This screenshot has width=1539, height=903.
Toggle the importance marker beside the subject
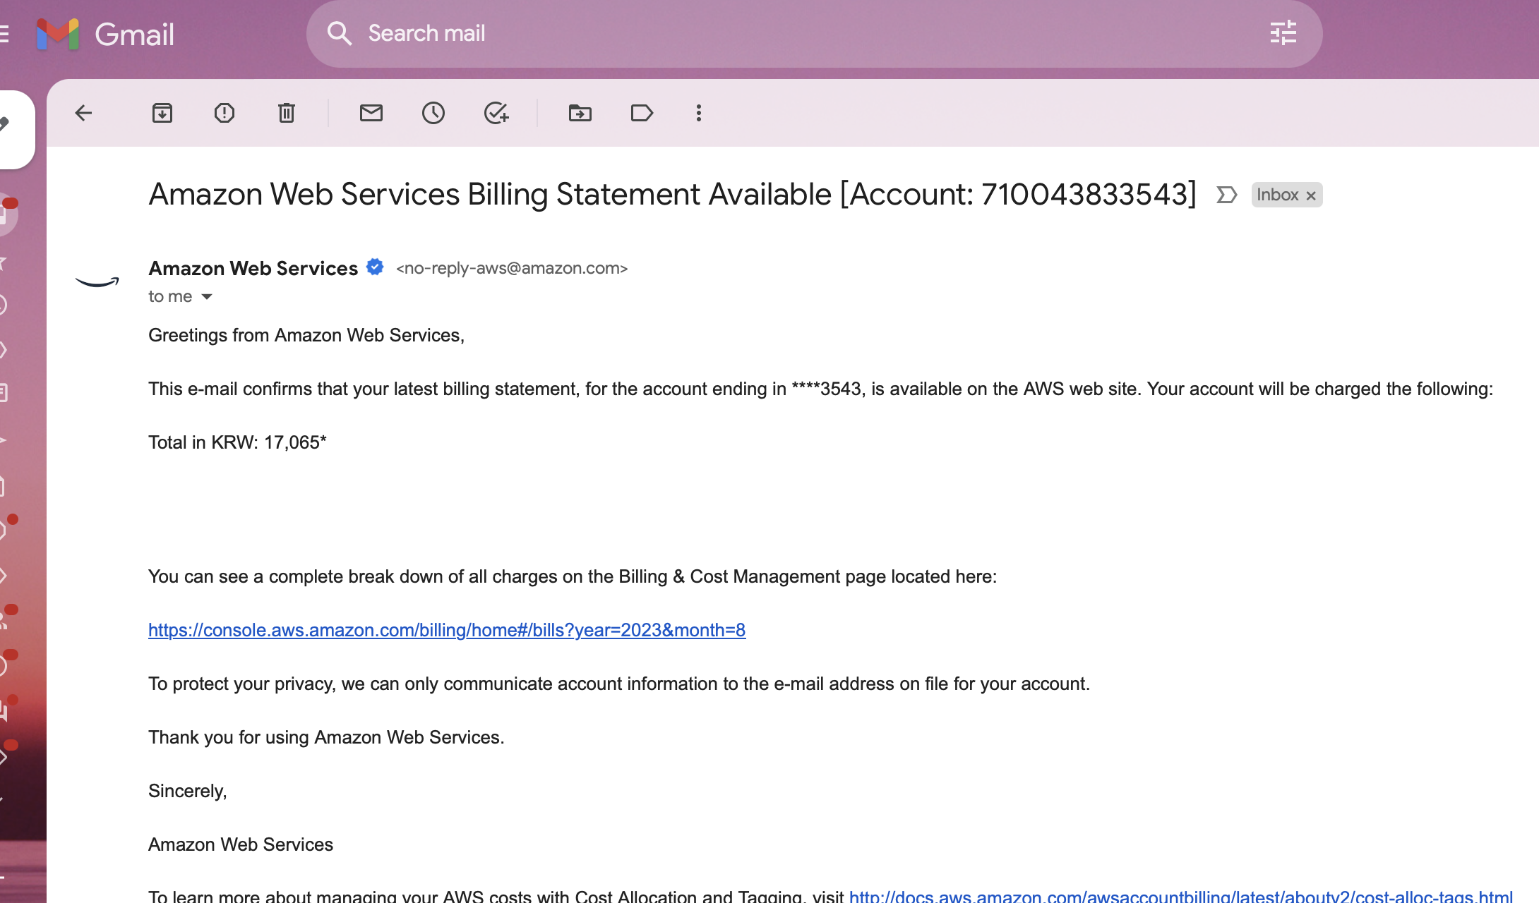(1227, 195)
